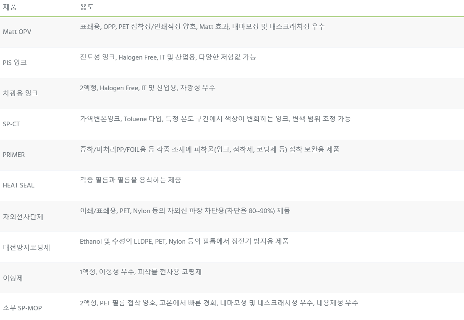The width and height of the screenshot is (464, 320).
Task: Click the 가역변온잉크 Toluene 타입 description
Action: [215, 119]
